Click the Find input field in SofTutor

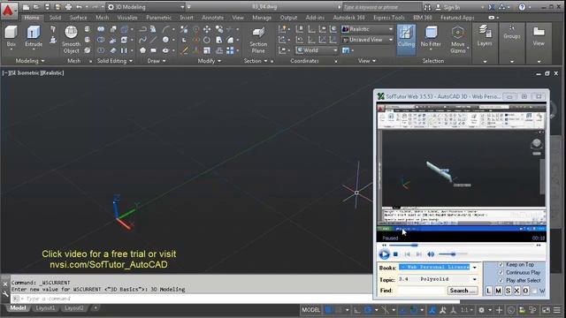click(x=421, y=291)
